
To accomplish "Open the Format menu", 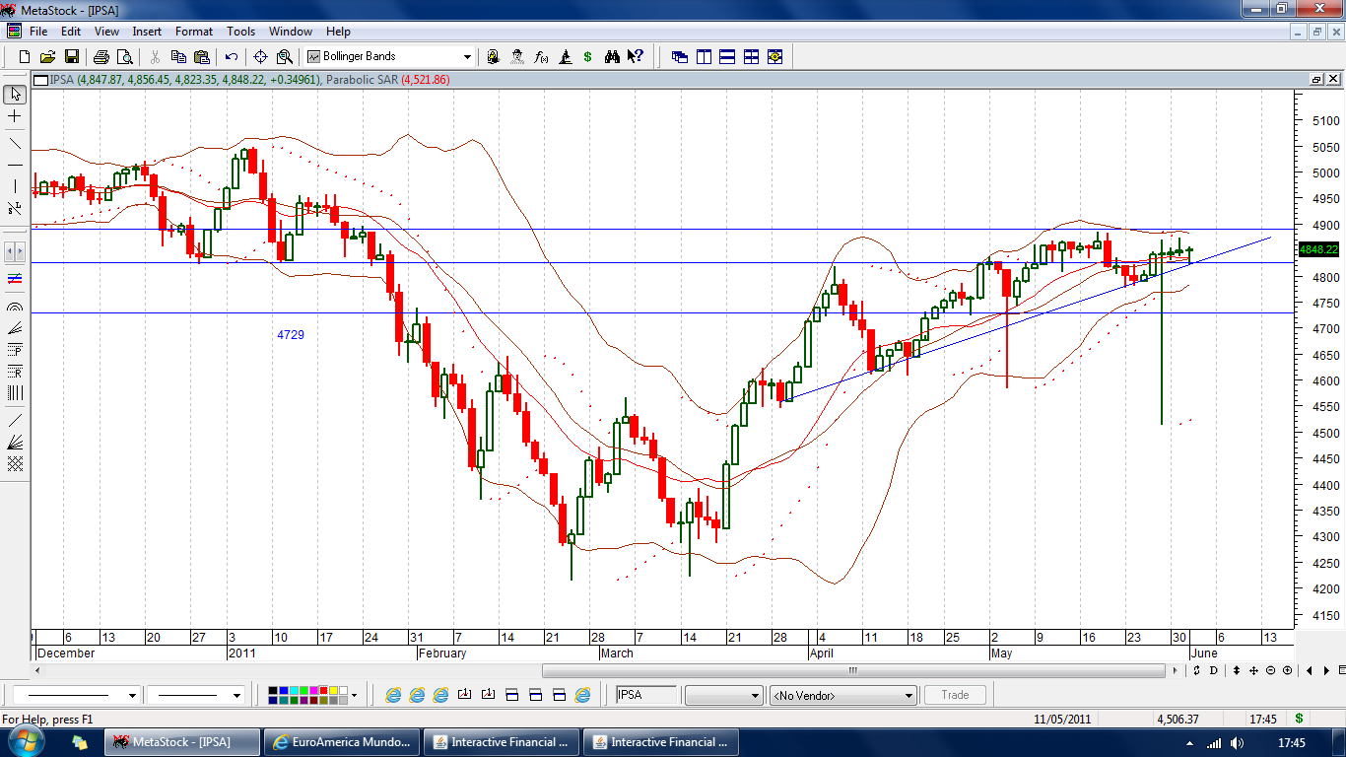I will coord(194,32).
